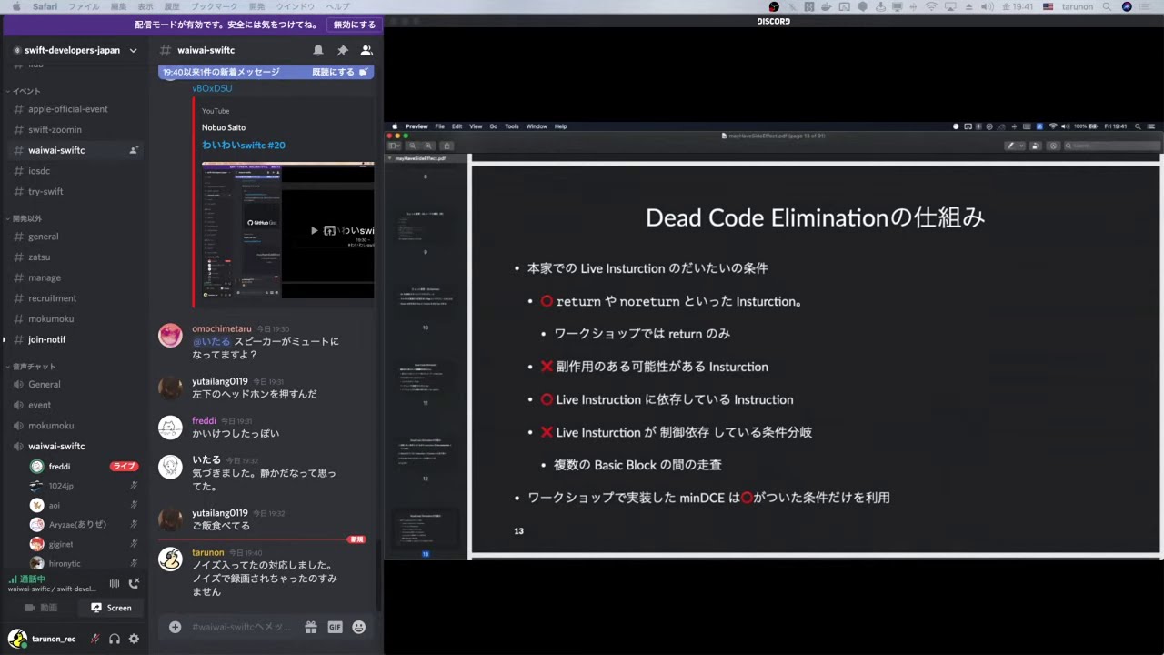Toggle the member list icon
Viewport: 1164px width, 655px height.
(366, 51)
